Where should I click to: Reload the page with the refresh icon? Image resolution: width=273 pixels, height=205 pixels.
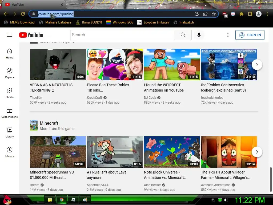point(23,14)
